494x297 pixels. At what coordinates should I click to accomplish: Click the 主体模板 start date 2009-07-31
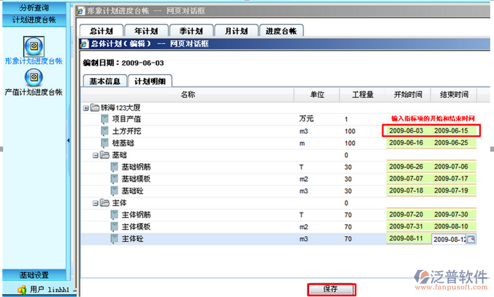[x=406, y=227]
